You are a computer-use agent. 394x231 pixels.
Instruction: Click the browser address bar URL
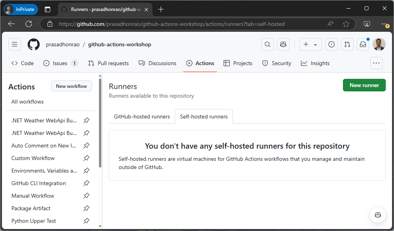(172, 24)
